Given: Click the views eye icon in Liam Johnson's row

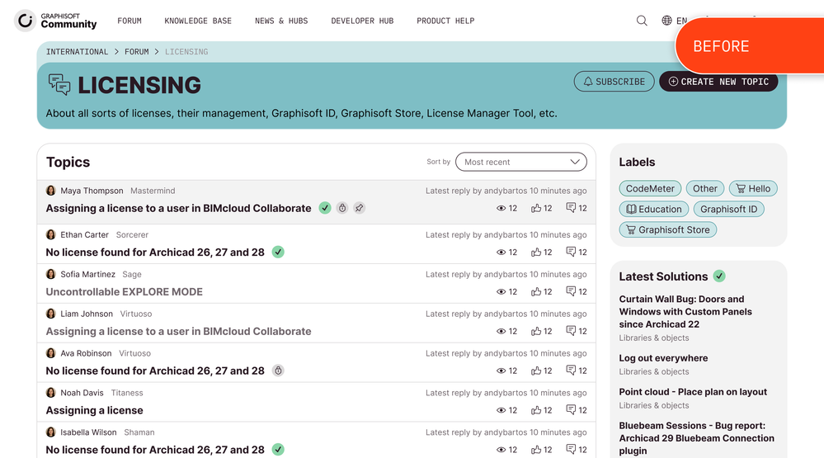Looking at the screenshot, I should 501,331.
